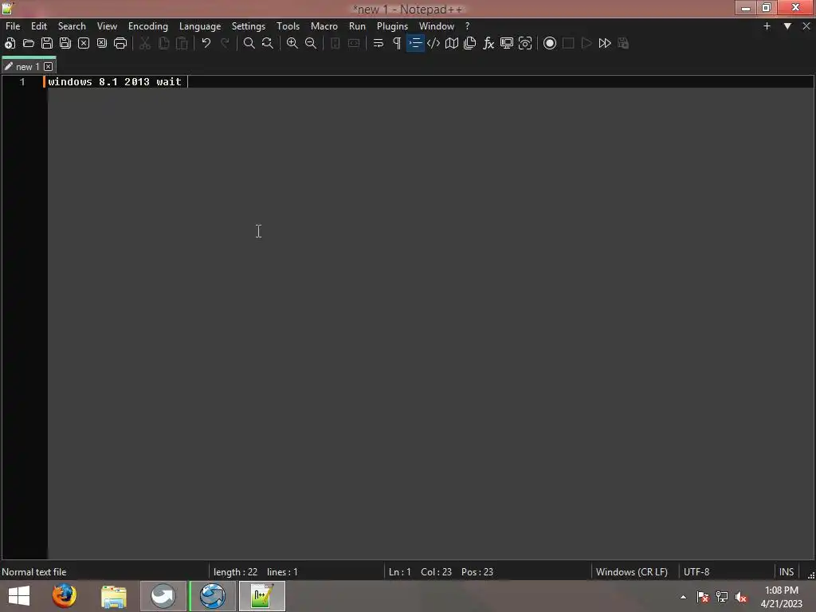Open File Explorer from taskbar
Screen dimensions: 816x612
(x=113, y=596)
